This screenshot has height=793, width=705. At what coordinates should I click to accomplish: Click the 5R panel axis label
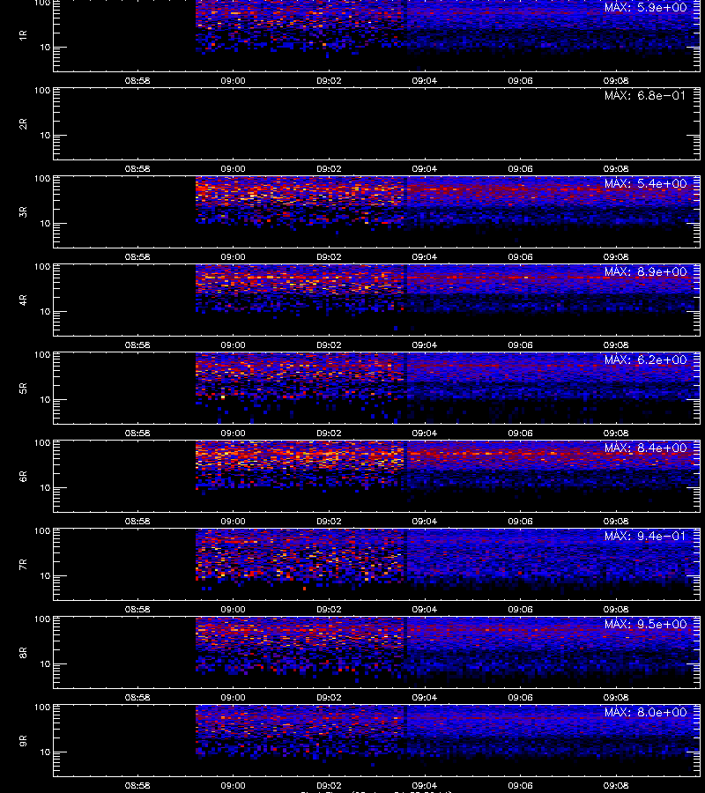pyautogui.click(x=23, y=388)
